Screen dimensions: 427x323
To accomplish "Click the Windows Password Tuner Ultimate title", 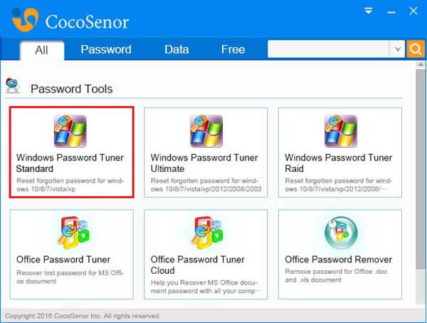I will tap(204, 163).
